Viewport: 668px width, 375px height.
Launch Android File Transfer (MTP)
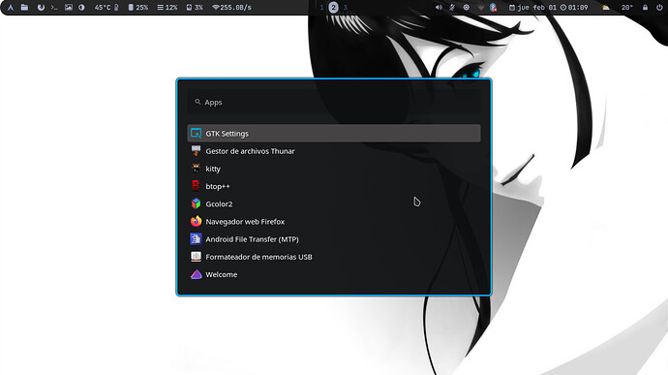(334, 239)
